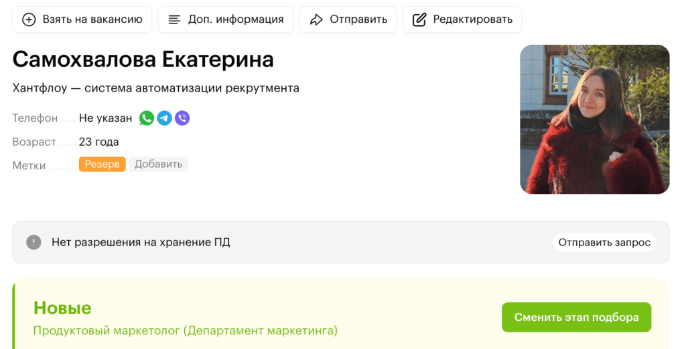Click the plus icon in Взять на вакансию
This screenshot has width=686, height=349.
pyautogui.click(x=29, y=19)
